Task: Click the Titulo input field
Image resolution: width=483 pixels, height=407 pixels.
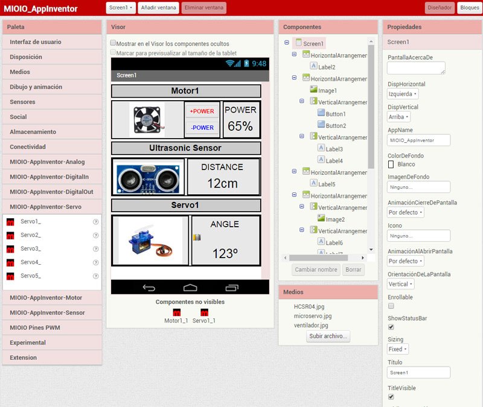Action: click(x=418, y=372)
